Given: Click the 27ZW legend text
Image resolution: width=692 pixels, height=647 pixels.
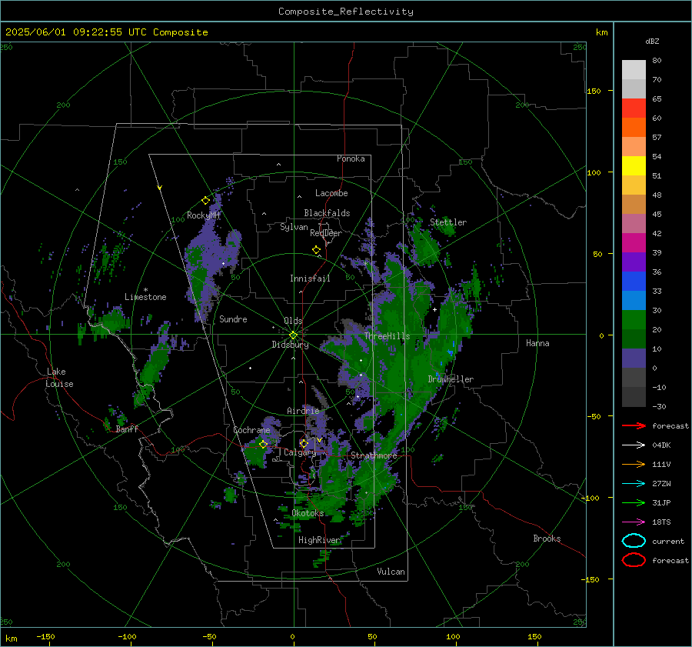Looking at the screenshot, I should coord(661,484).
